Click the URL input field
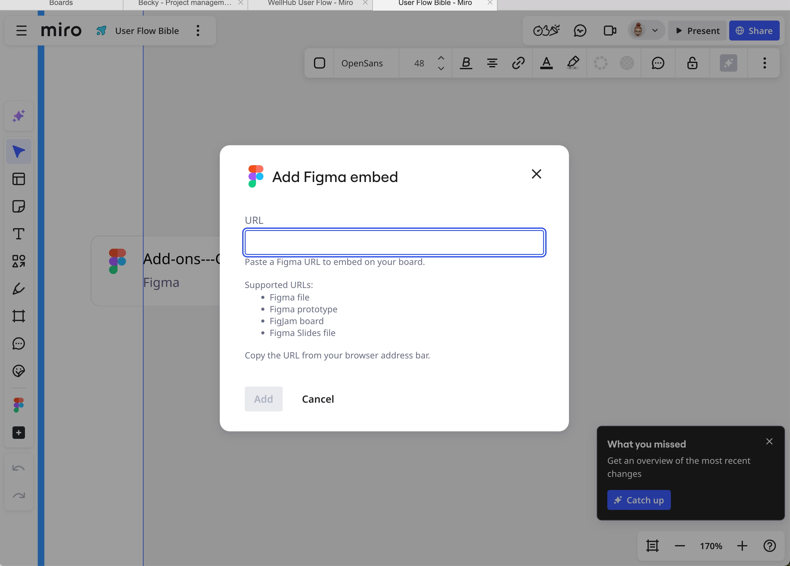Viewport: 790px width, 566px height. point(394,242)
